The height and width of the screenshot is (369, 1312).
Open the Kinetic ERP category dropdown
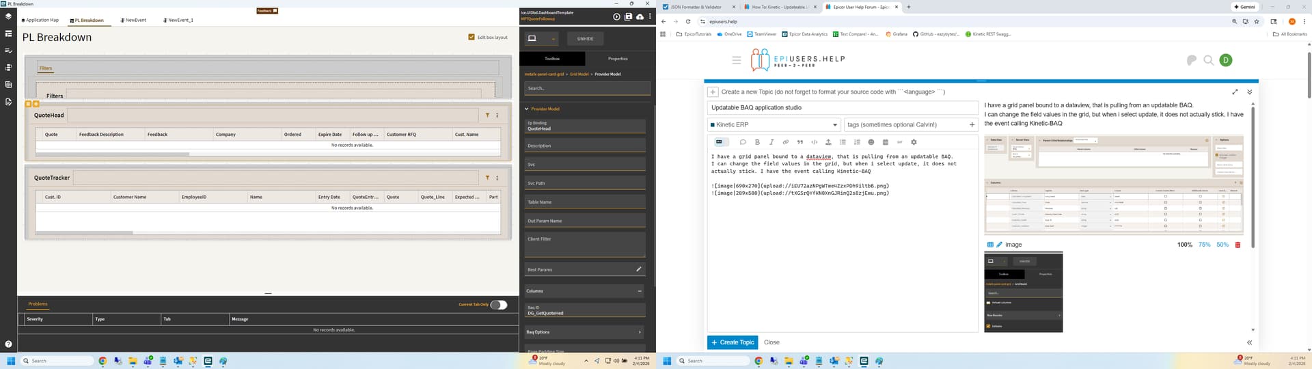[x=774, y=124]
